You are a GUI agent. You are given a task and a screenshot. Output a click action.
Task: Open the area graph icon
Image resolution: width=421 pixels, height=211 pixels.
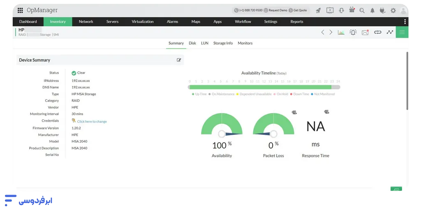pyautogui.click(x=341, y=32)
